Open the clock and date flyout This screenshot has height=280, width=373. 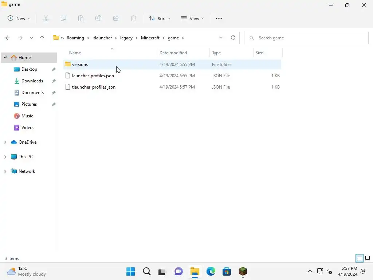pyautogui.click(x=348, y=271)
